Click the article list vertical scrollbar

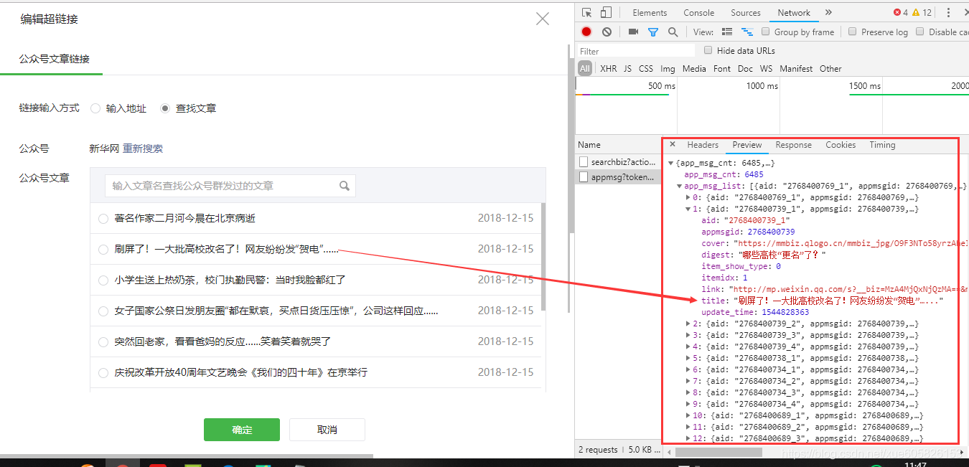click(543, 257)
